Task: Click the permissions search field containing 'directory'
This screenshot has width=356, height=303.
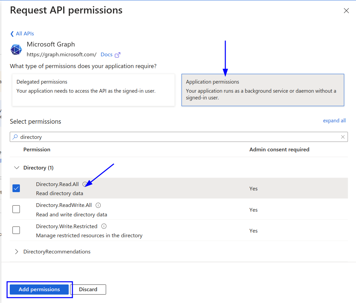Action: click(179, 137)
